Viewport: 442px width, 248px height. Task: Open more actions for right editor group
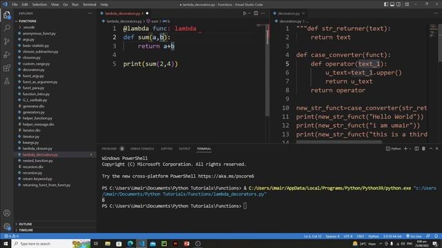coord(436,13)
